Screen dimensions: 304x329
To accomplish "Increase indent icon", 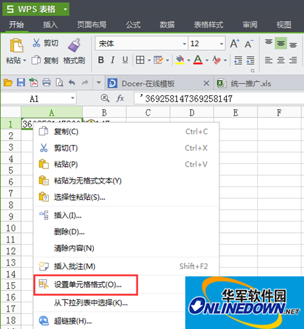I will pyautogui.click(x=251, y=60).
